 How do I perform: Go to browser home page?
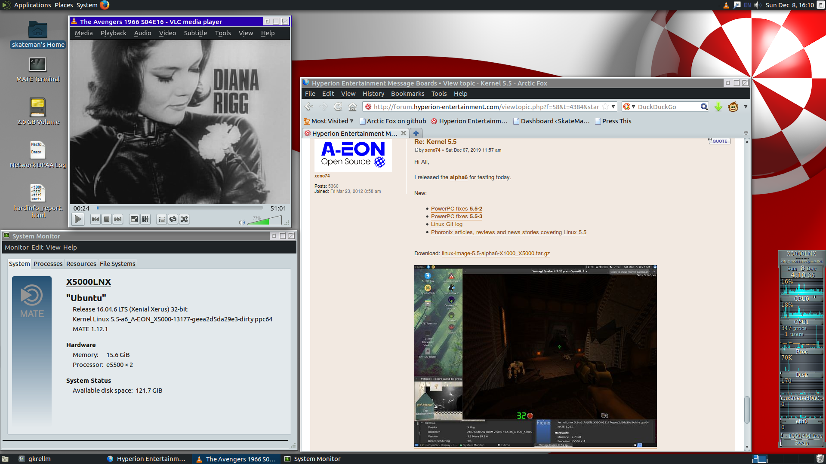tap(353, 107)
